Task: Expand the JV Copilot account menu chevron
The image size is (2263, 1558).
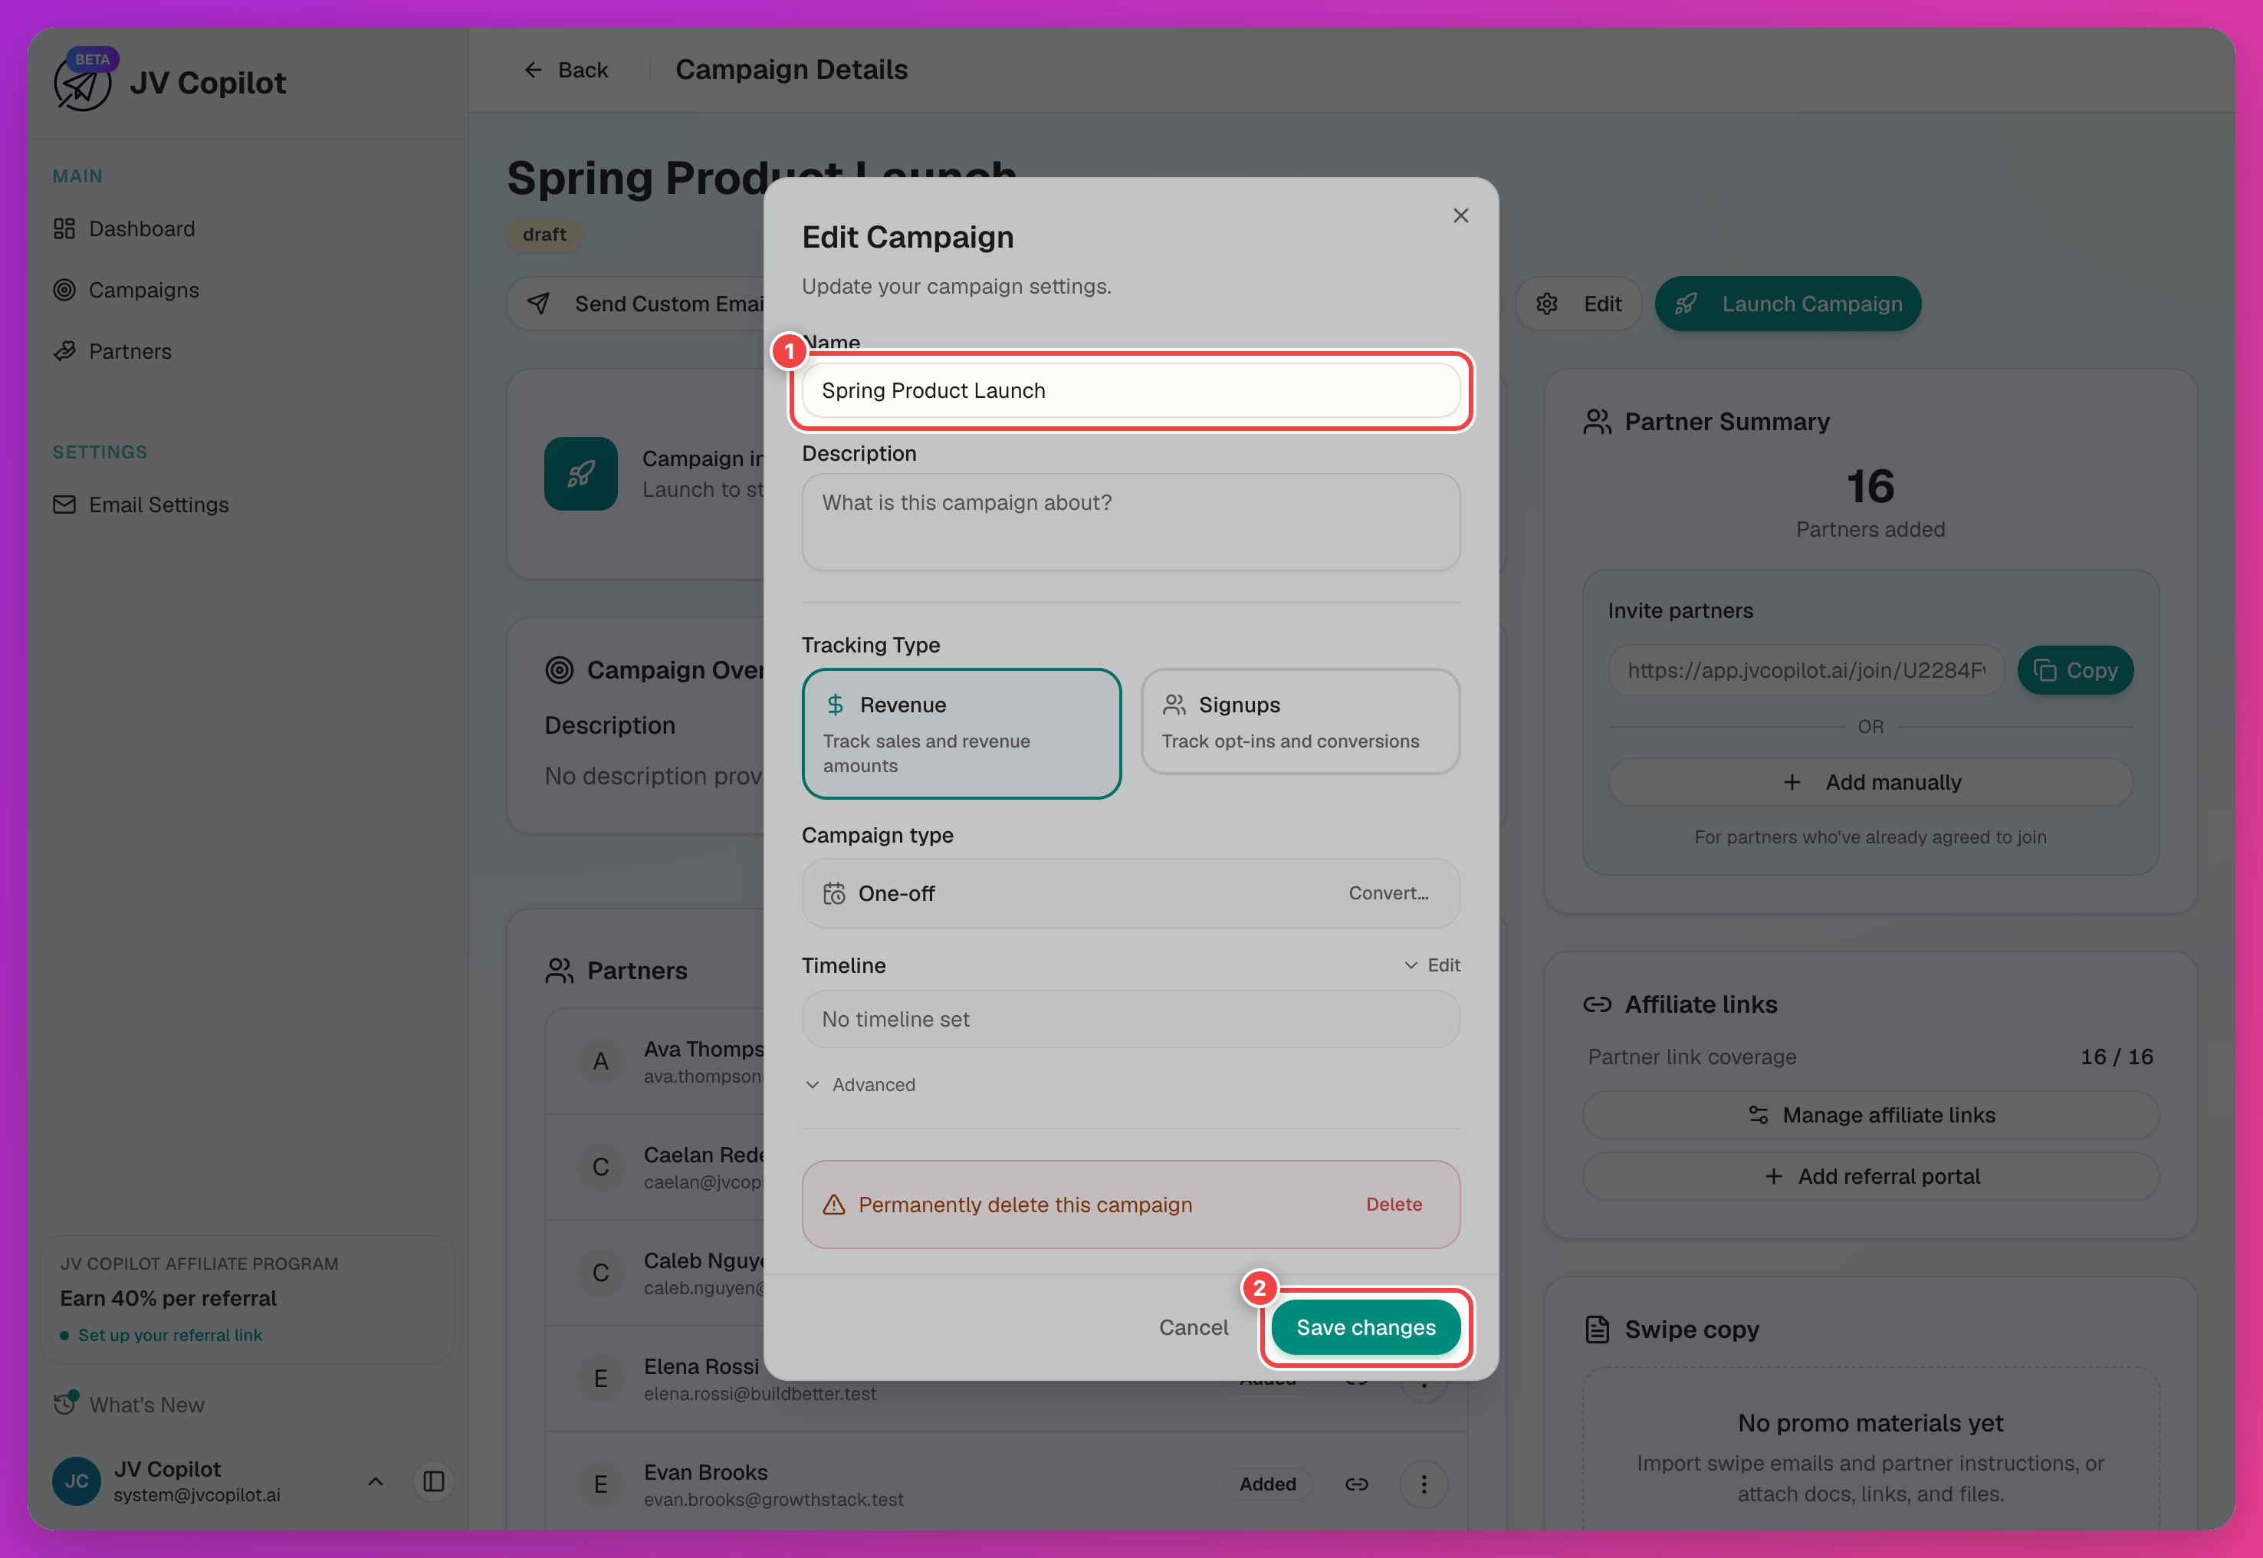Action: [x=375, y=1482]
